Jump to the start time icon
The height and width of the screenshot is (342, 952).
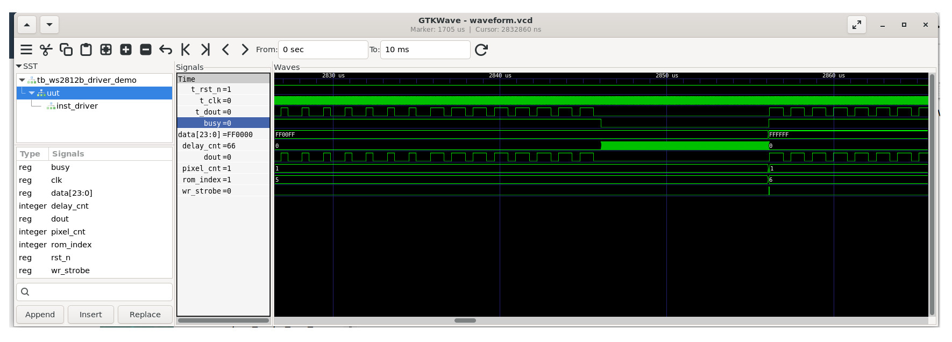tap(186, 50)
